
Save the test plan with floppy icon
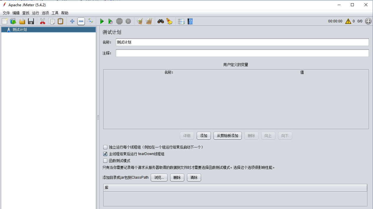[x=31, y=21]
